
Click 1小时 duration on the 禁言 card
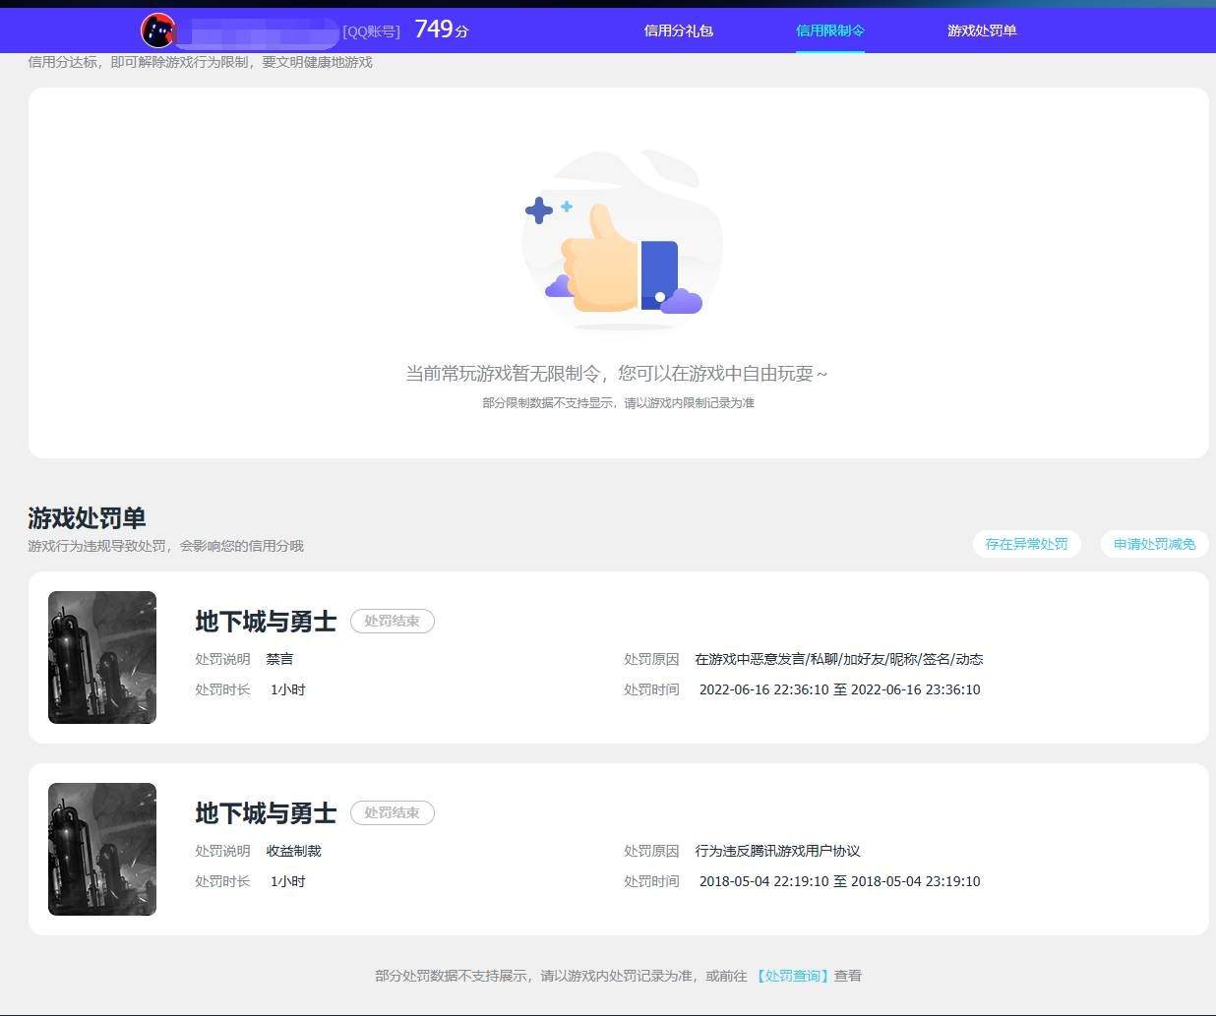pos(287,689)
